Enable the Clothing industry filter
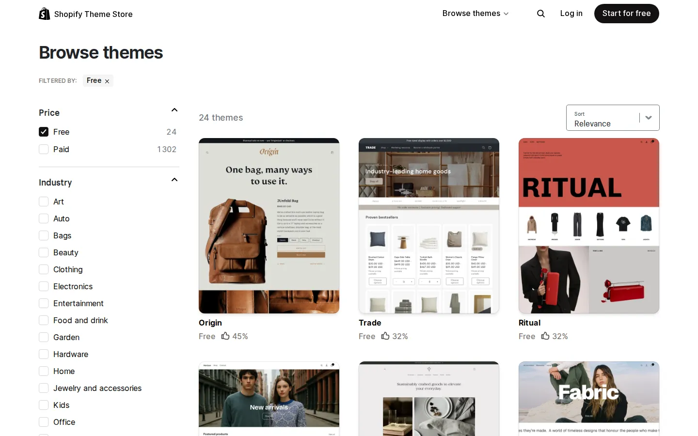This screenshot has height=436, width=698. 44,269
